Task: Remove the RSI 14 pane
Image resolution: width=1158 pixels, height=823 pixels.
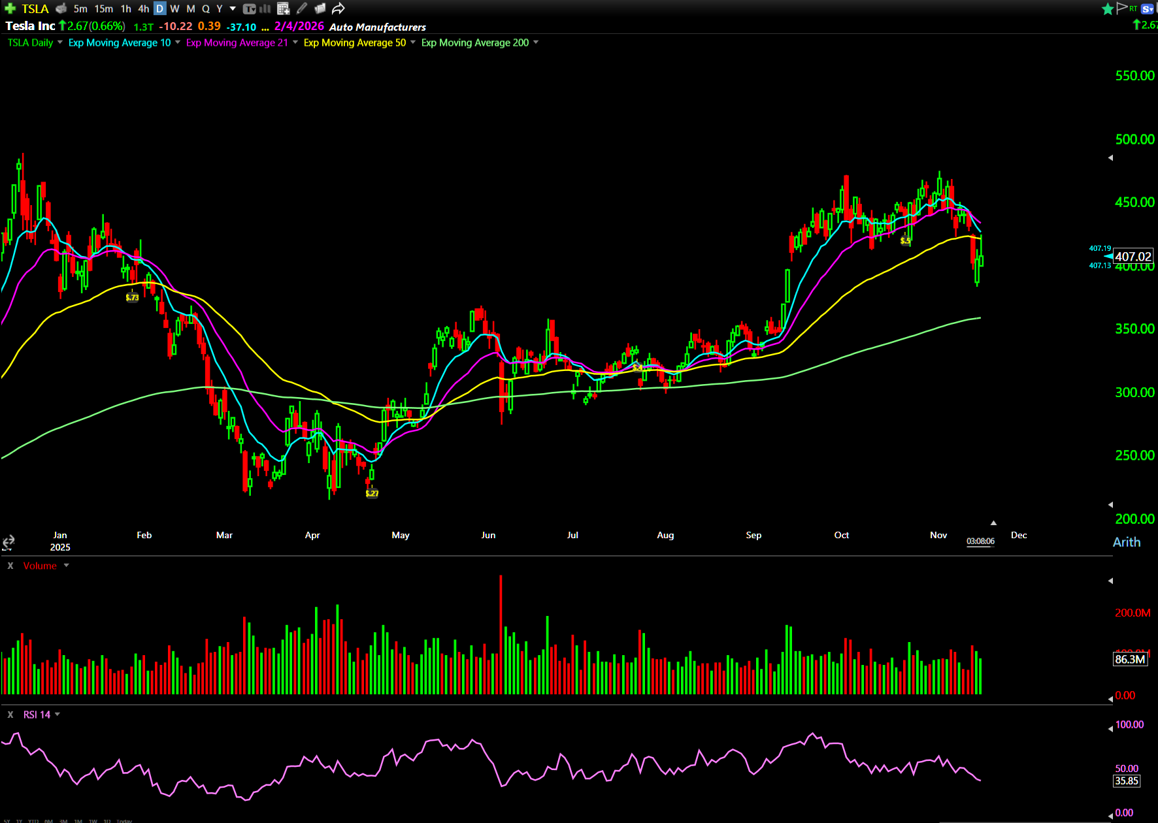Action: point(10,715)
